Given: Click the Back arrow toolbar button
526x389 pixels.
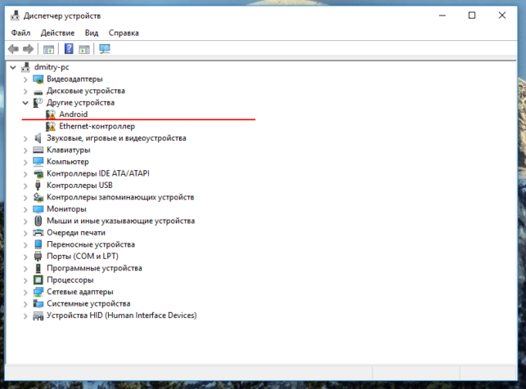Looking at the screenshot, I should click(x=13, y=49).
